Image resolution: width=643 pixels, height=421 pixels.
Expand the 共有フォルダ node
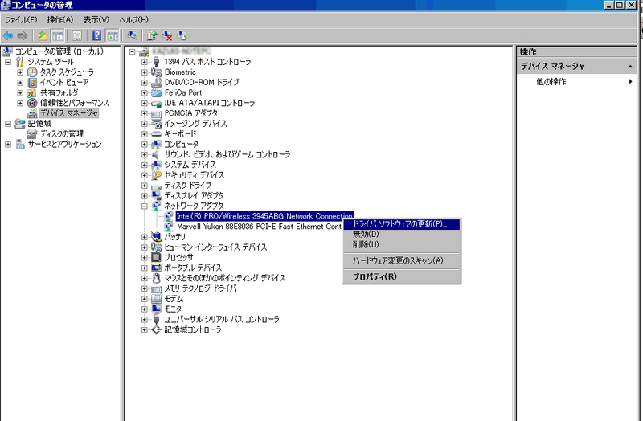(20, 92)
